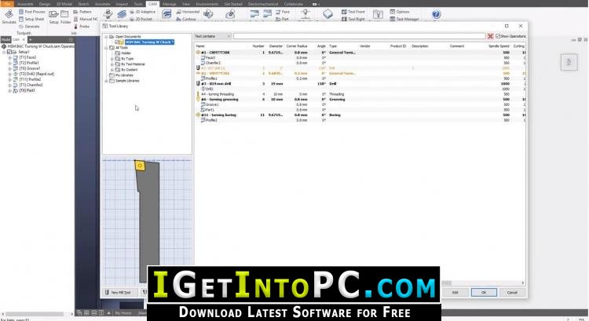589x321 pixels.
Task: Click the filter text input field
Action: (360, 36)
